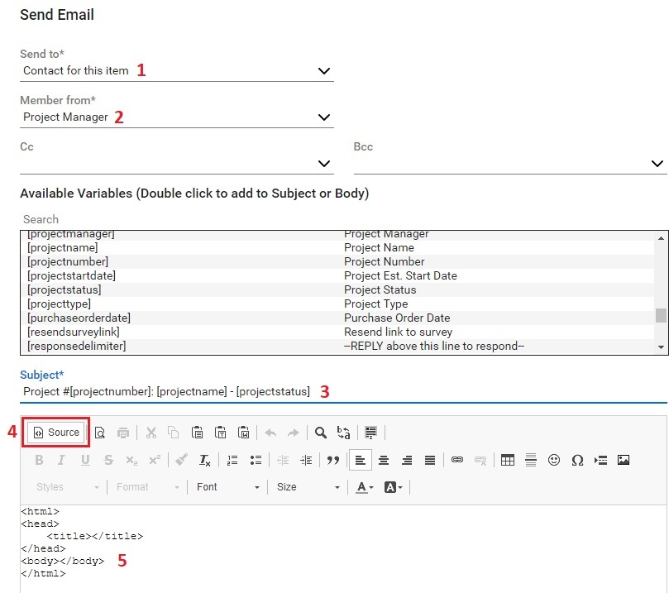This screenshot has width=669, height=593.
Task: Click the Paste clipboard icon
Action: pyautogui.click(x=197, y=433)
